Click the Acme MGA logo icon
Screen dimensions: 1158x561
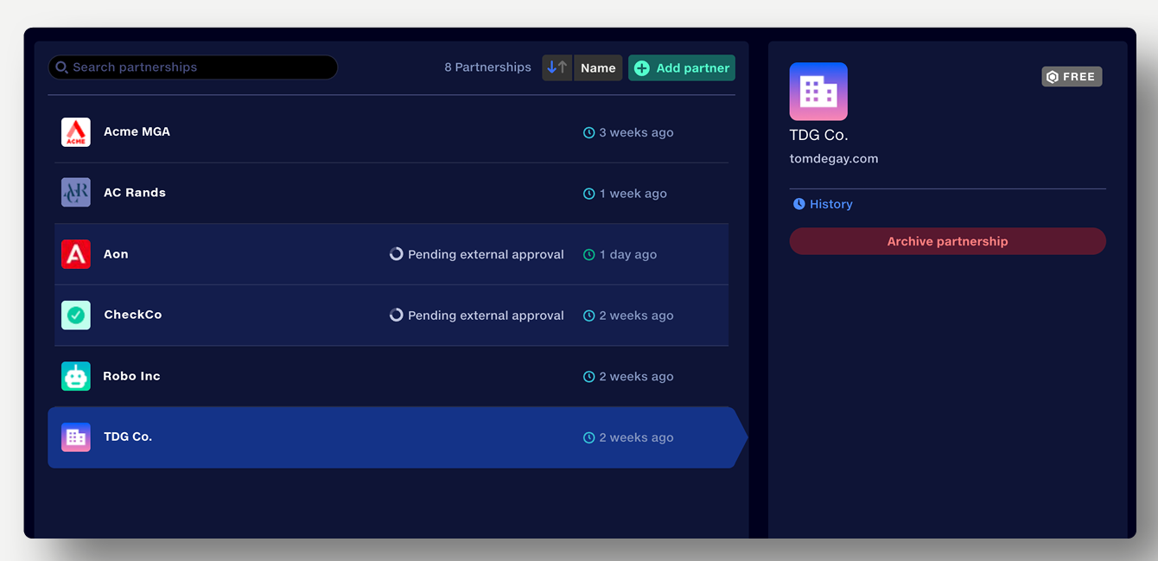click(76, 132)
